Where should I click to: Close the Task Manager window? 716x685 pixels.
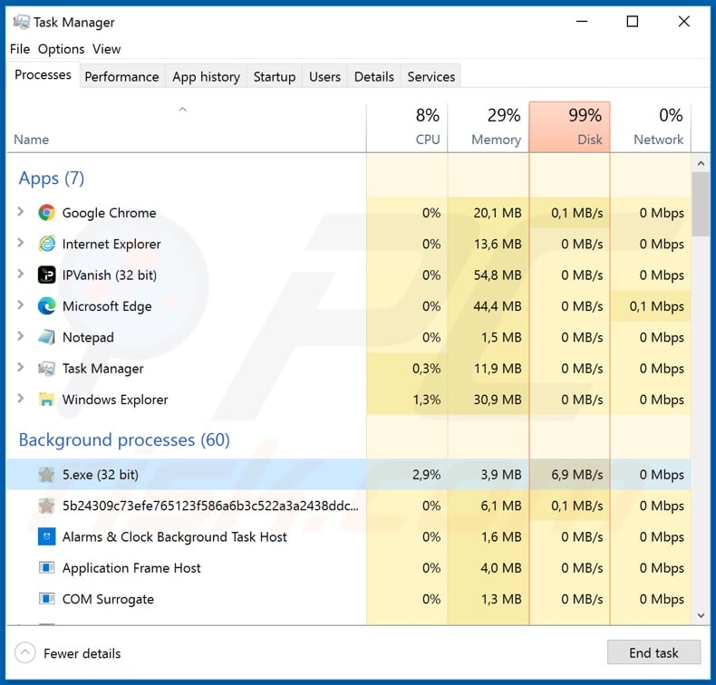tap(683, 22)
